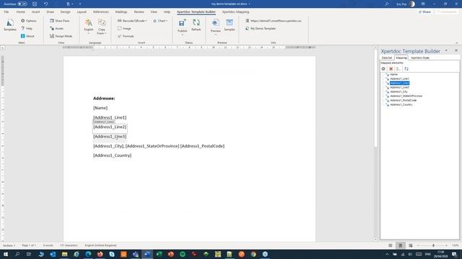Open the Word icon in taskbar
The image size is (462, 259).
point(147,254)
